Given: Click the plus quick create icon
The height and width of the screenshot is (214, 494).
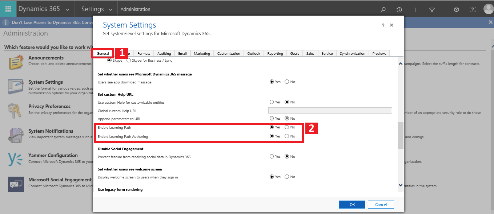Looking at the screenshot, I should pyautogui.click(x=415, y=10).
